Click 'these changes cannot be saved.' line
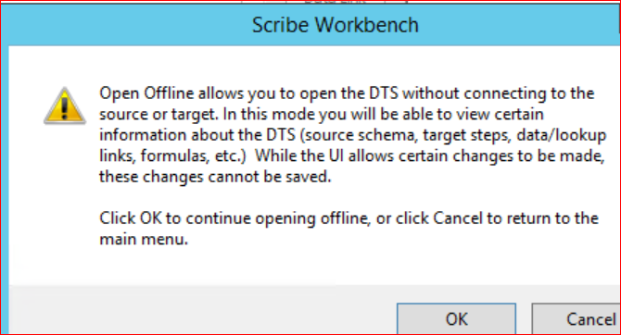Screen dimensions: 621x335 tap(215, 177)
